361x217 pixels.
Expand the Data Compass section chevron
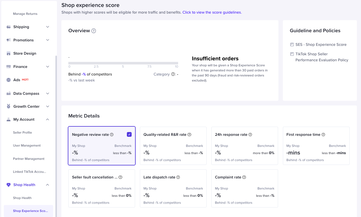[x=48, y=93]
